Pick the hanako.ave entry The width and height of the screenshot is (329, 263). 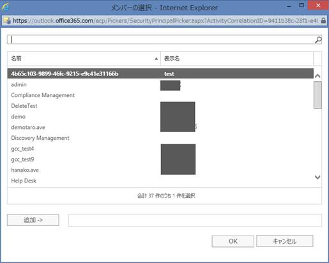[160, 170]
